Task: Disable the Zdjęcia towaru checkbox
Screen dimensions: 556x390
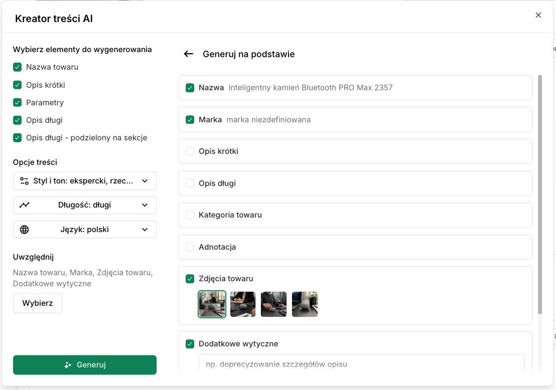Action: [190, 279]
